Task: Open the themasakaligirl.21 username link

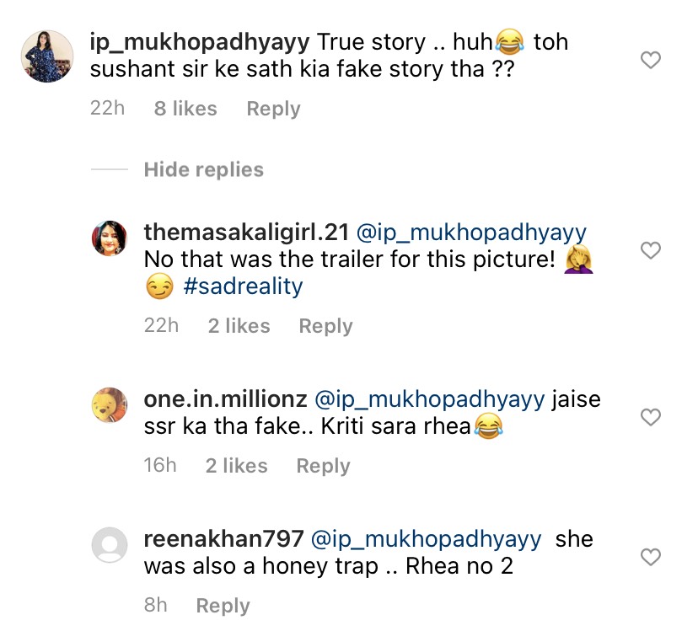Action: (244, 233)
